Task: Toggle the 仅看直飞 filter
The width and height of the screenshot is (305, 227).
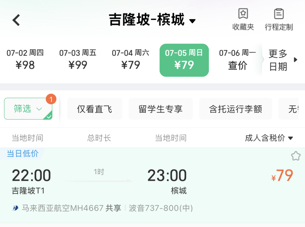Action: [95, 109]
